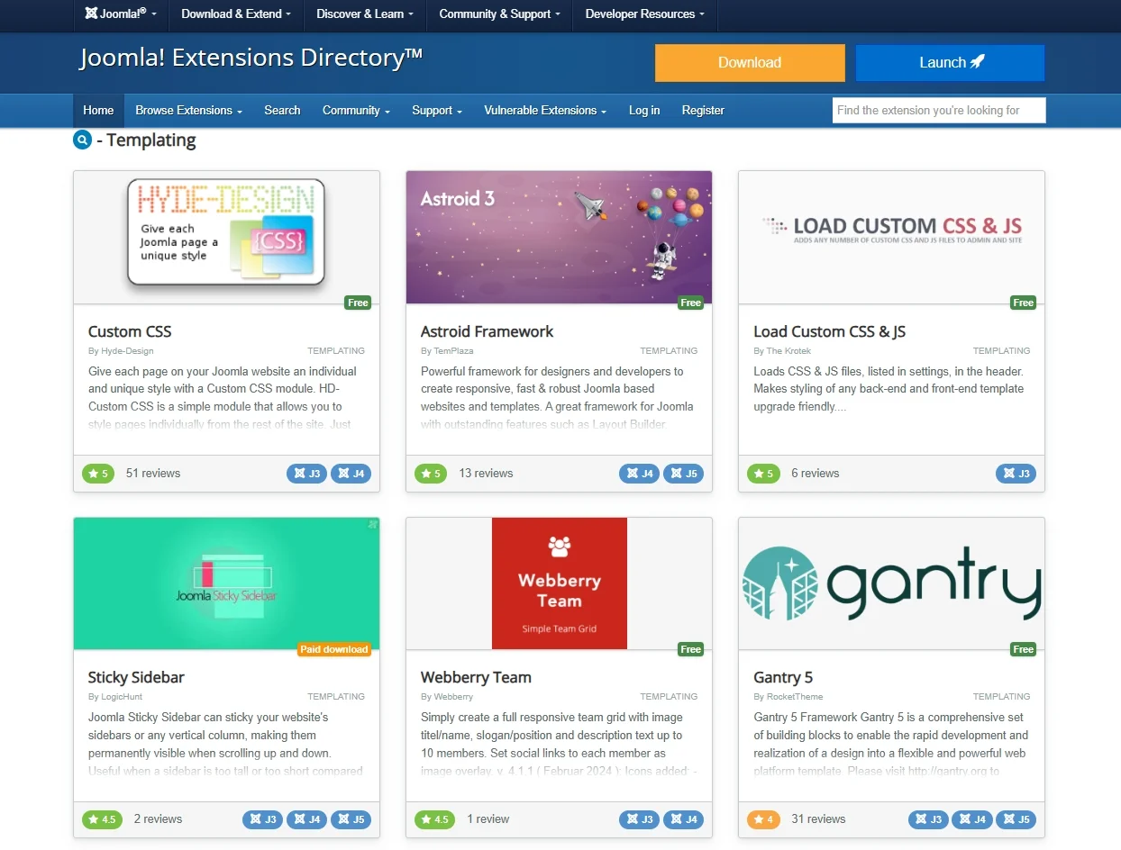Open the Gantry 5 title link
1121x850 pixels.
(783, 678)
